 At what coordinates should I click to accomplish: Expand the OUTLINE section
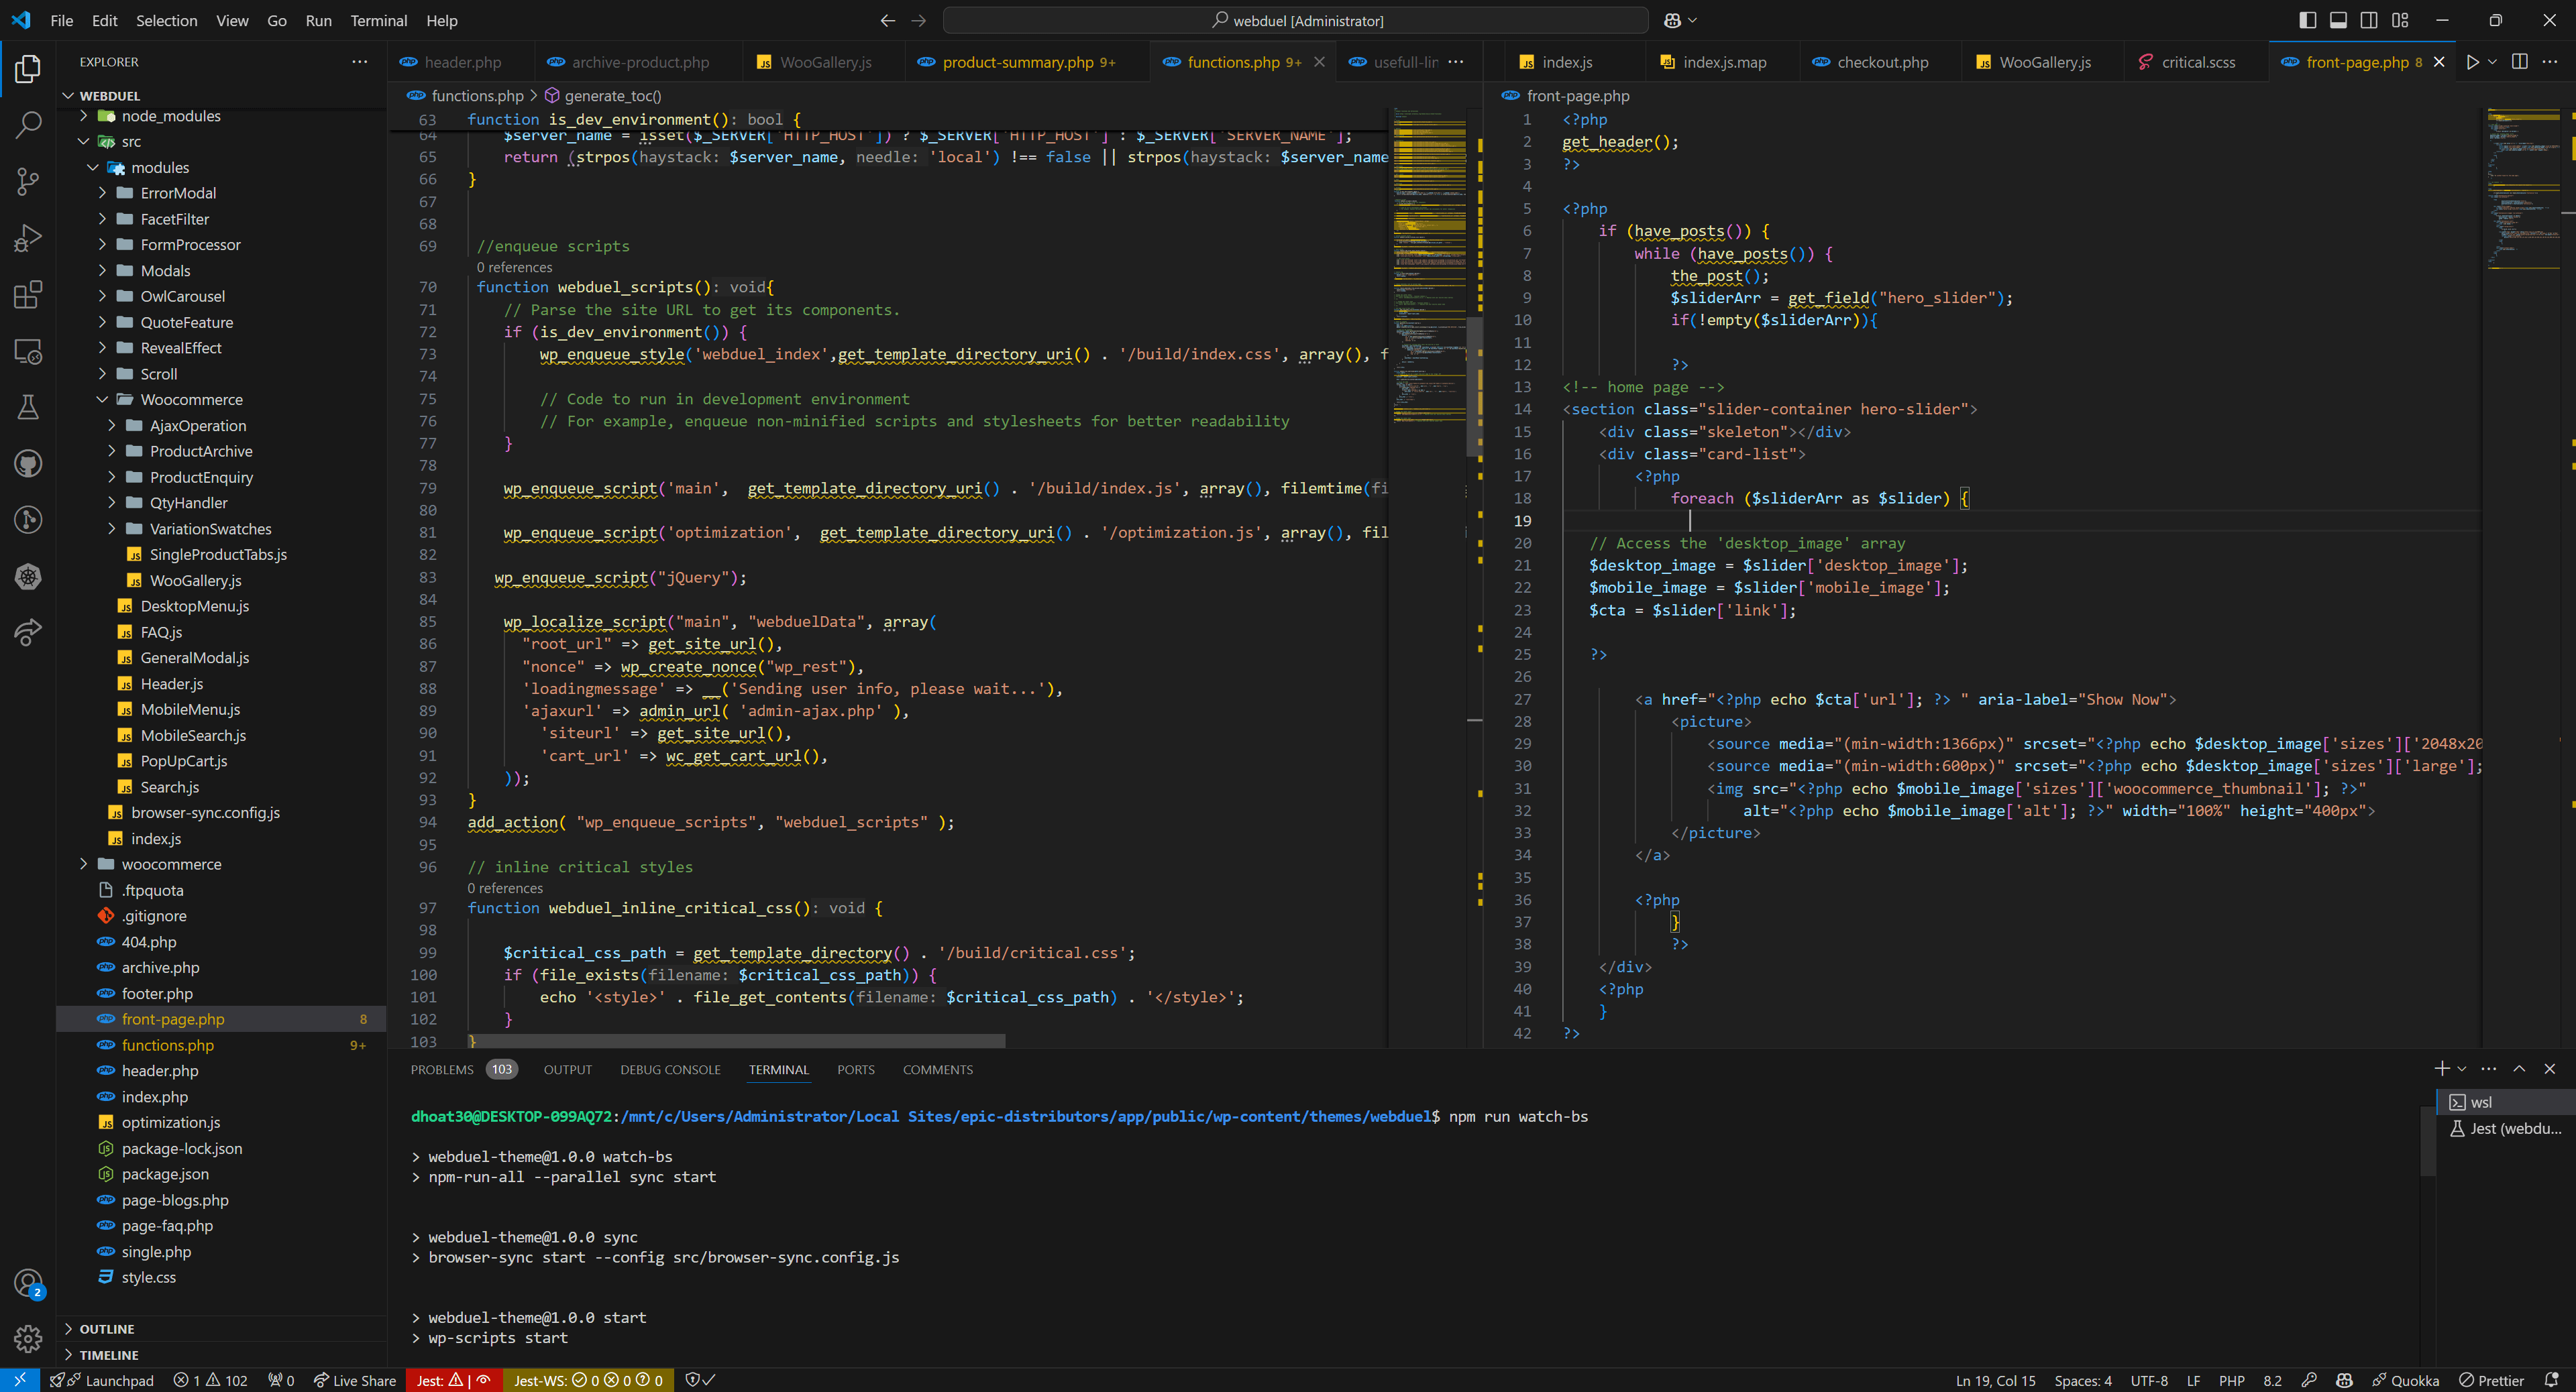pos(106,1329)
